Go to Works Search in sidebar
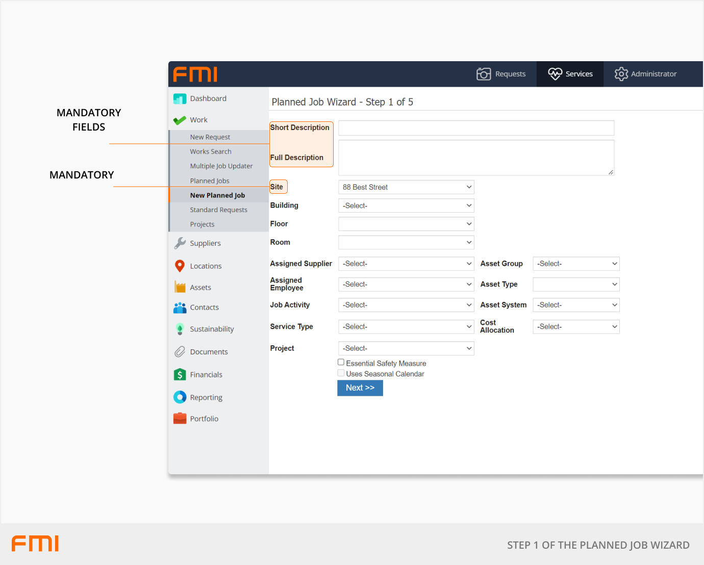The image size is (704, 565). (211, 151)
